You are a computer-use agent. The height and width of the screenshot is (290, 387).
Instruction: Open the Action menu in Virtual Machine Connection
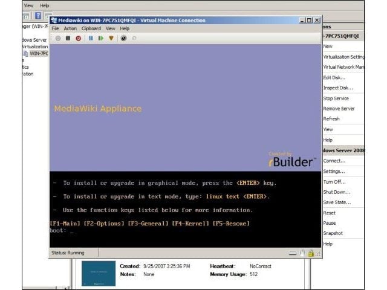click(70, 28)
